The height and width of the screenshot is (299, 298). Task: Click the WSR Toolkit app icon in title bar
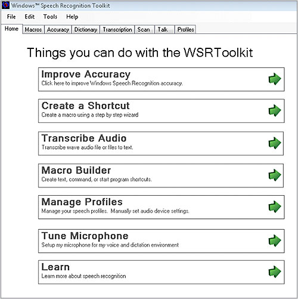click(5, 5)
